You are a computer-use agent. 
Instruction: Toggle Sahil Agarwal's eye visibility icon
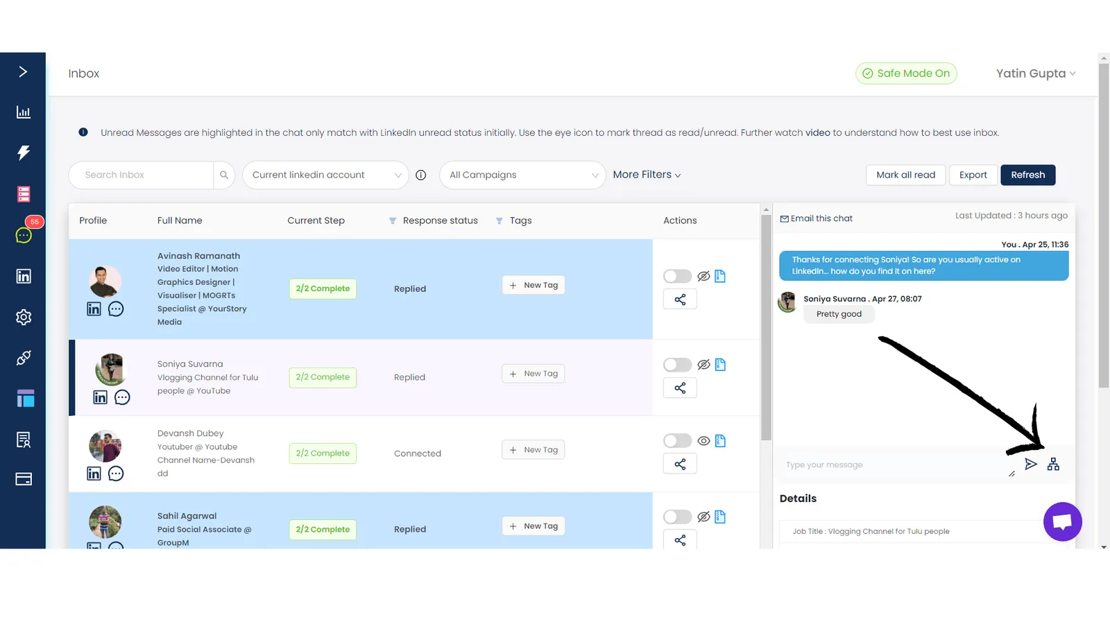pos(703,517)
